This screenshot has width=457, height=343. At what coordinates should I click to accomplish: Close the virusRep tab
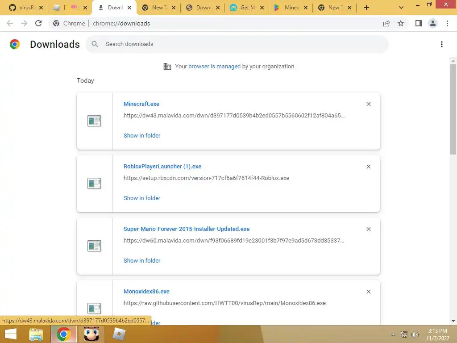(x=41, y=8)
